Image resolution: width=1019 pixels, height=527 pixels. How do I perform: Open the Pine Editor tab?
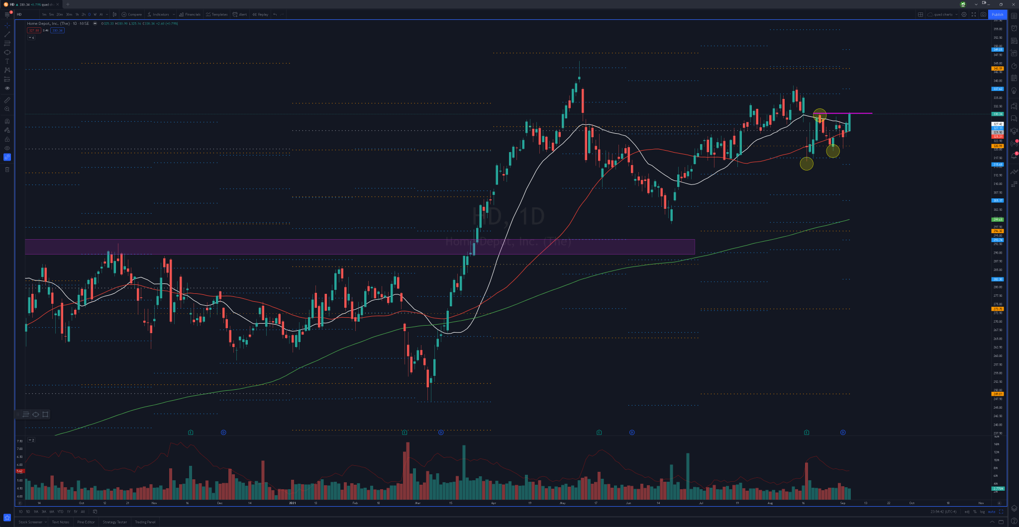coord(86,522)
